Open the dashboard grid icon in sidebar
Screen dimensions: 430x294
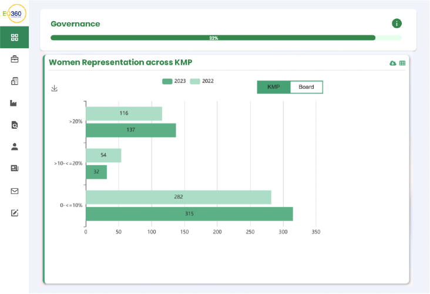(x=15, y=37)
